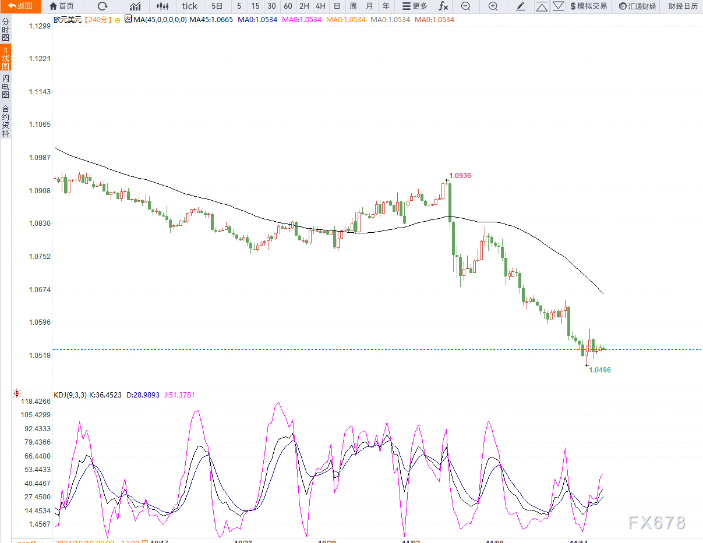Click the 1.0936 high price label

[460, 175]
